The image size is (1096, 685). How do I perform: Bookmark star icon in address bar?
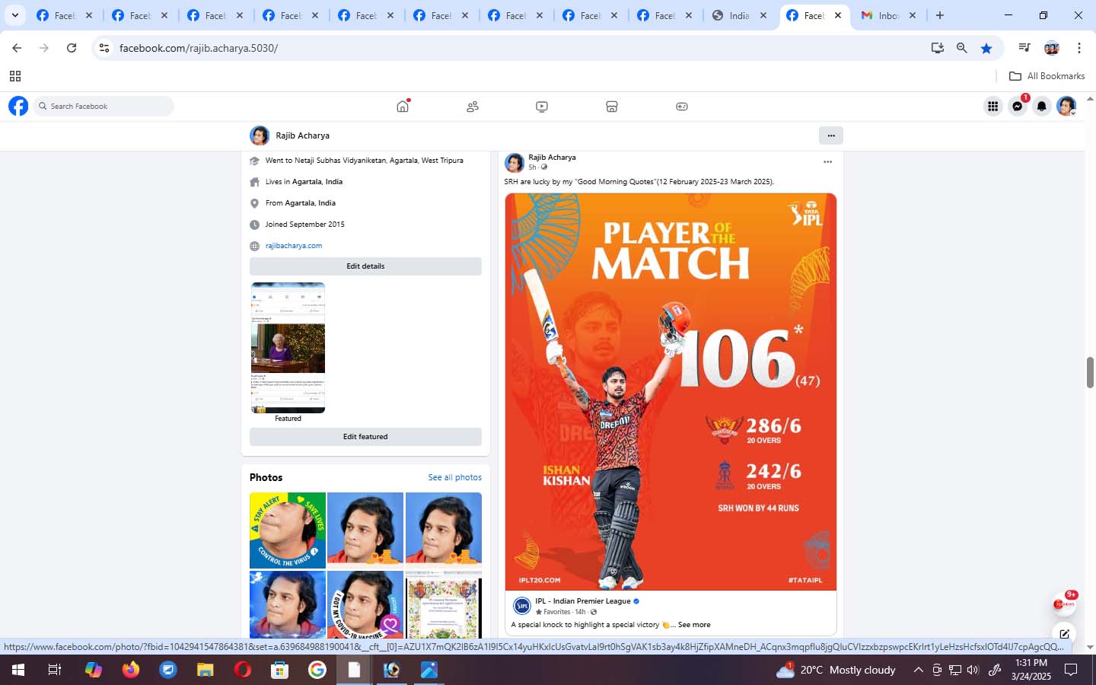pyautogui.click(x=986, y=48)
